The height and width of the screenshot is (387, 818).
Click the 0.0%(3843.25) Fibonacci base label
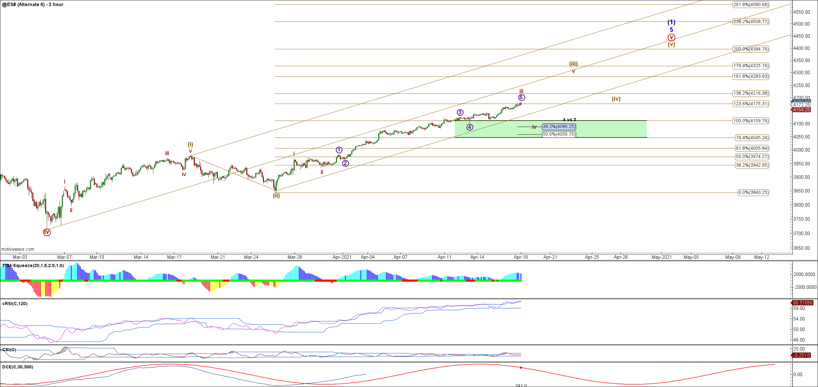[753, 193]
